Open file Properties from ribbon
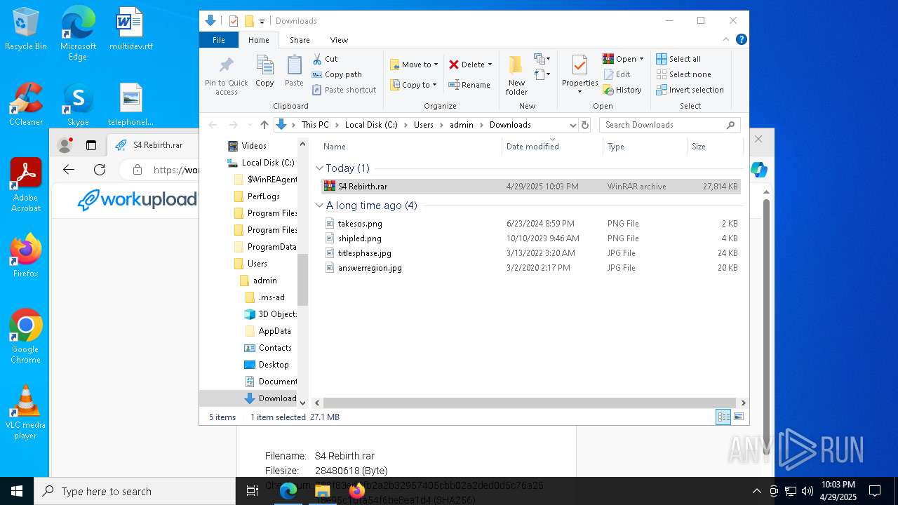Viewport: 898px width, 505px height. pyautogui.click(x=579, y=75)
